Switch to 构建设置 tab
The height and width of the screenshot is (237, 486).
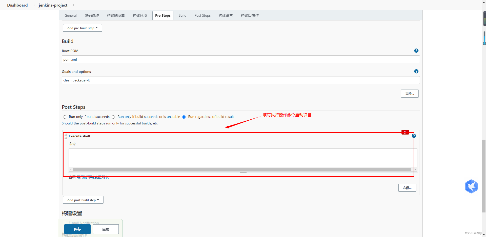click(226, 15)
